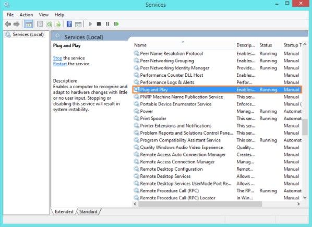Viewport: 312px width, 227px height.
Task: Select Program Compatibility Assistant Service
Action: tap(181, 140)
